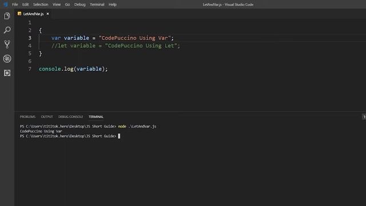Open the Explorer view in activity bar
The width and height of the screenshot is (366, 206).
click(7, 16)
